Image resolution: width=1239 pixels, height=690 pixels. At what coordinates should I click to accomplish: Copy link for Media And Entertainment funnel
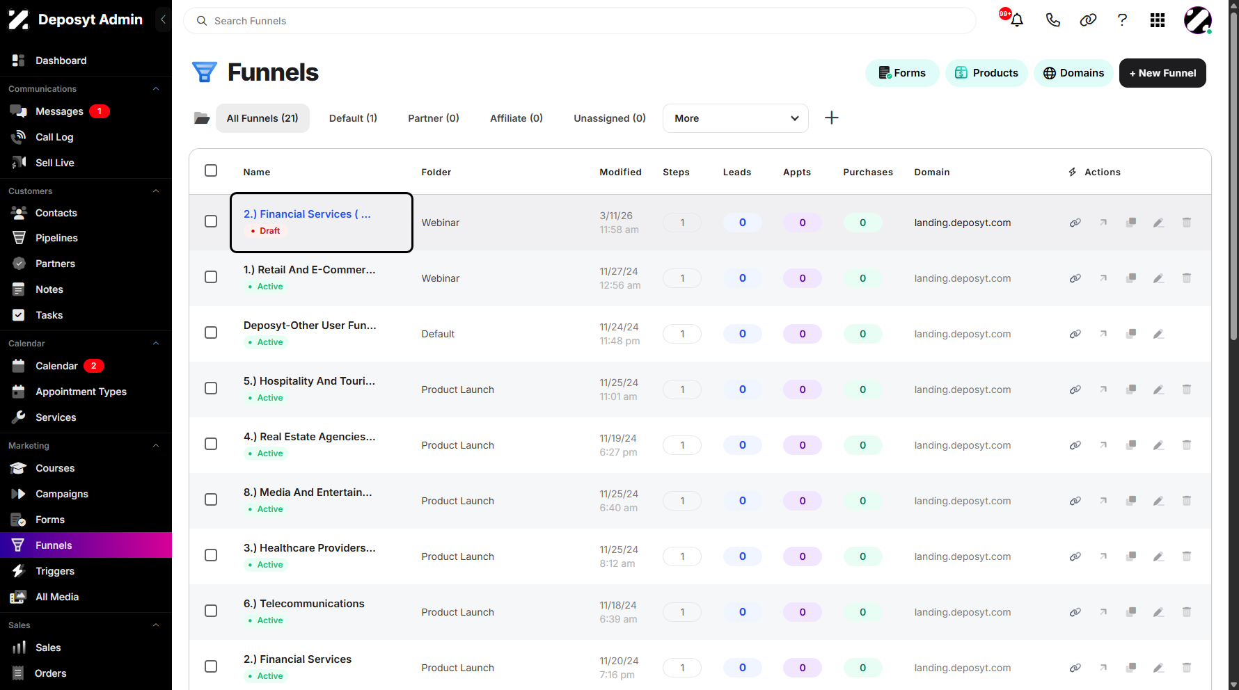click(x=1075, y=501)
